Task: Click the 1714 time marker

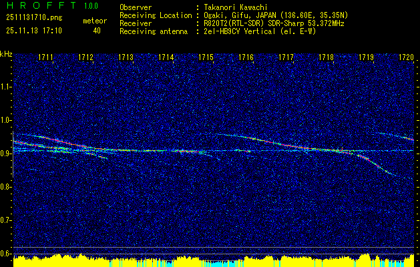Action: [166, 58]
